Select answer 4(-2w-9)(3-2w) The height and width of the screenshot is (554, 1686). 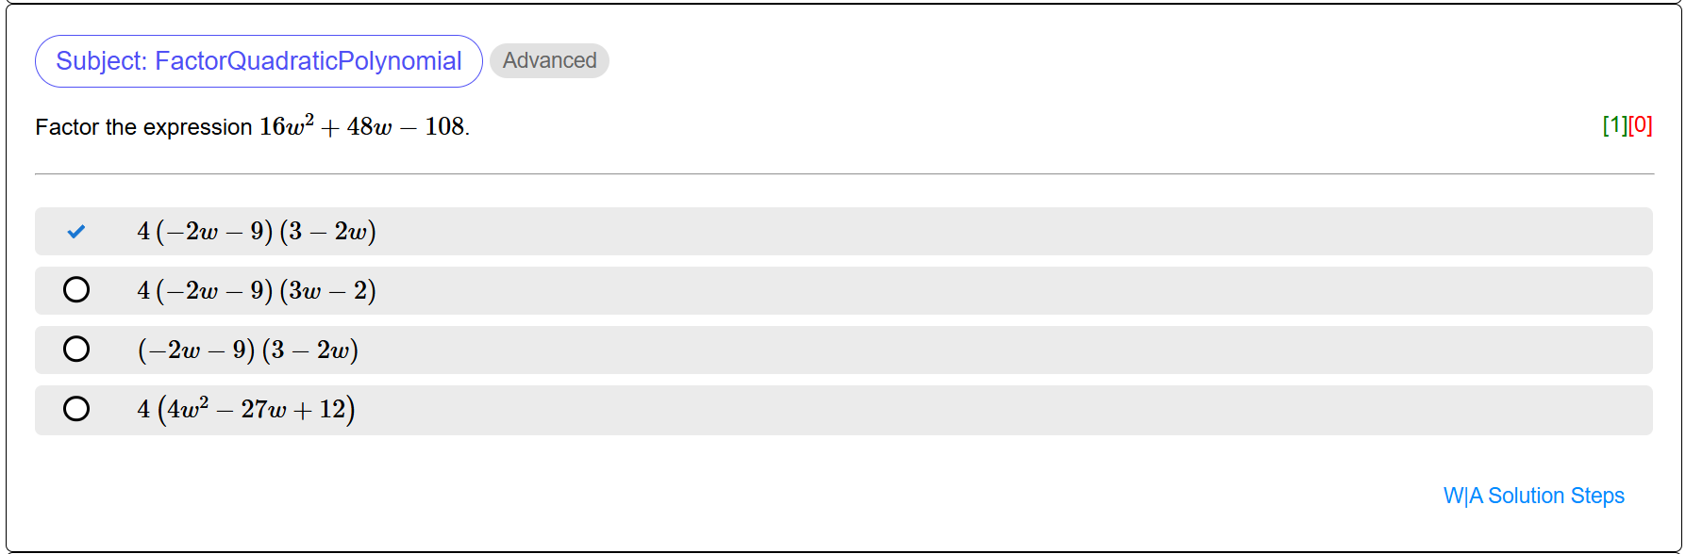[x=257, y=231]
